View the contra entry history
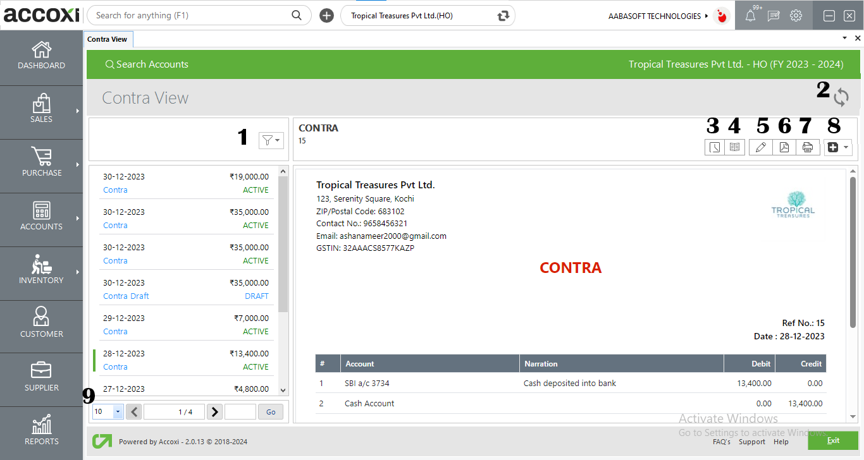Viewport: 864px width, 460px height. pos(714,147)
